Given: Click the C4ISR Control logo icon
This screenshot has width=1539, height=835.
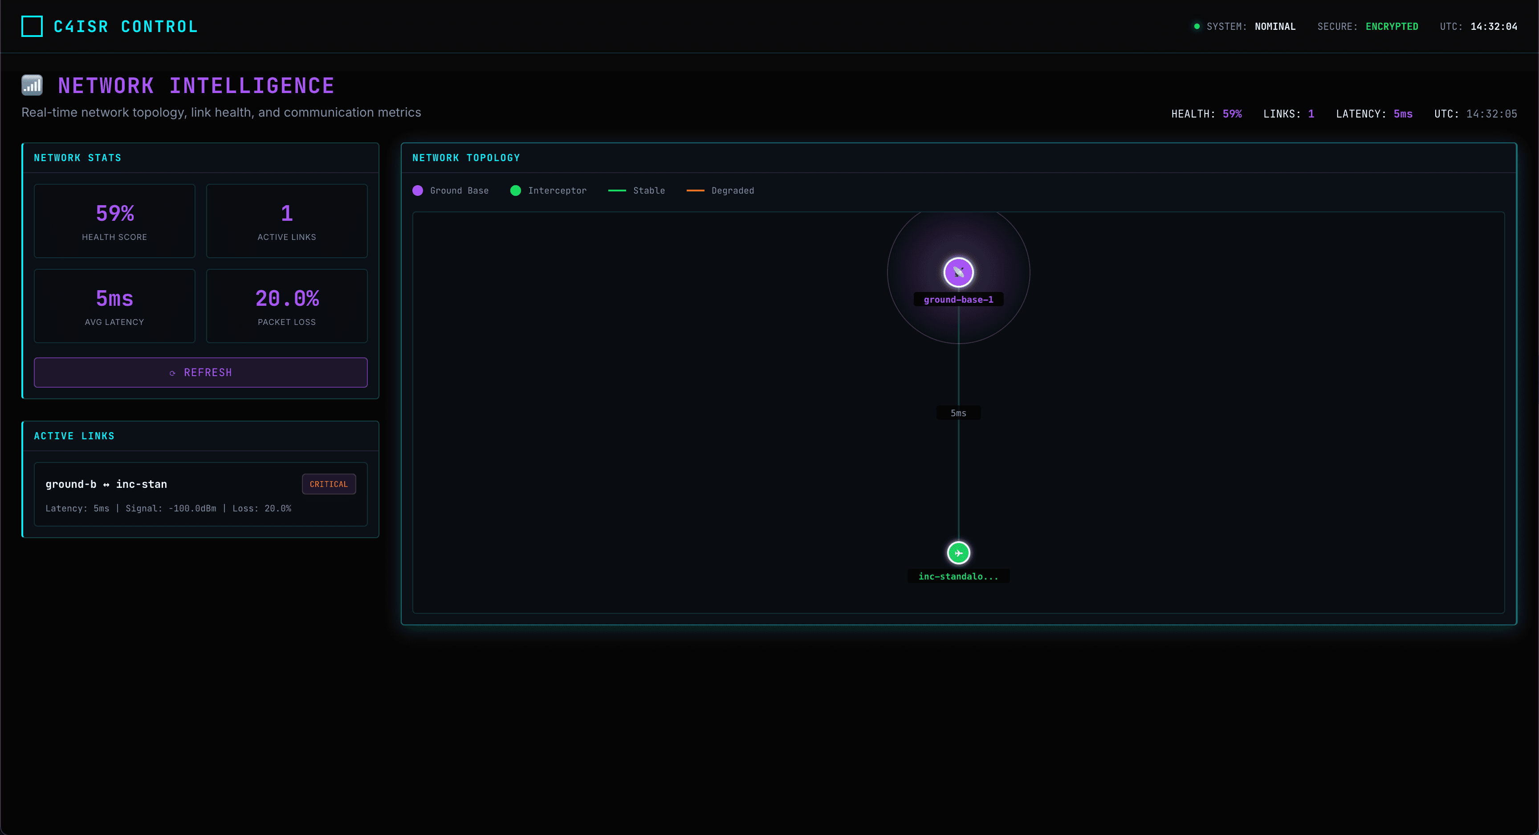Looking at the screenshot, I should [32, 26].
